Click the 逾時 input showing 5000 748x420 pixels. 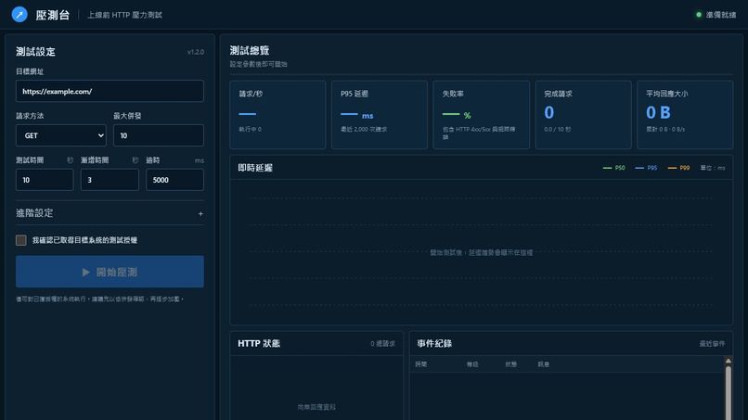[x=174, y=180]
